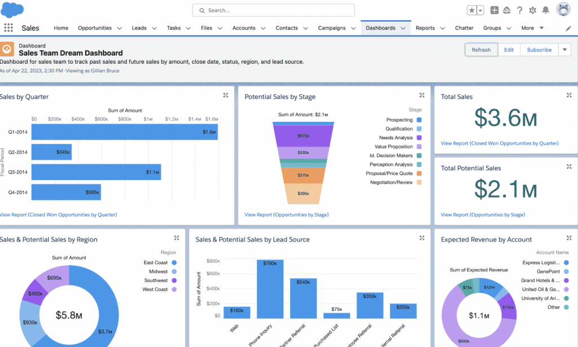Viewport: 578px width, 347px height.
Task: Expand the Sales by Quarter widget fullscreen icon
Action: coord(225,95)
